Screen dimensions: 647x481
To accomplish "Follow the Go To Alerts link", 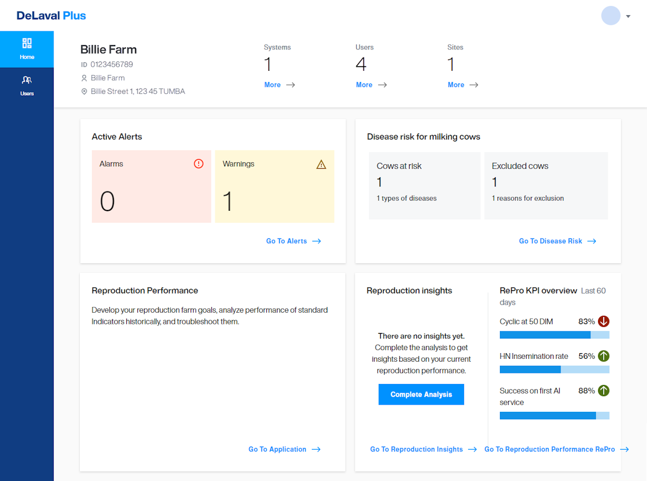I will coord(293,241).
